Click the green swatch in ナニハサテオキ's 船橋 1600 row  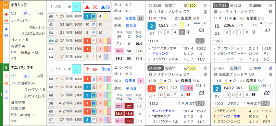click(x=109, y=87)
